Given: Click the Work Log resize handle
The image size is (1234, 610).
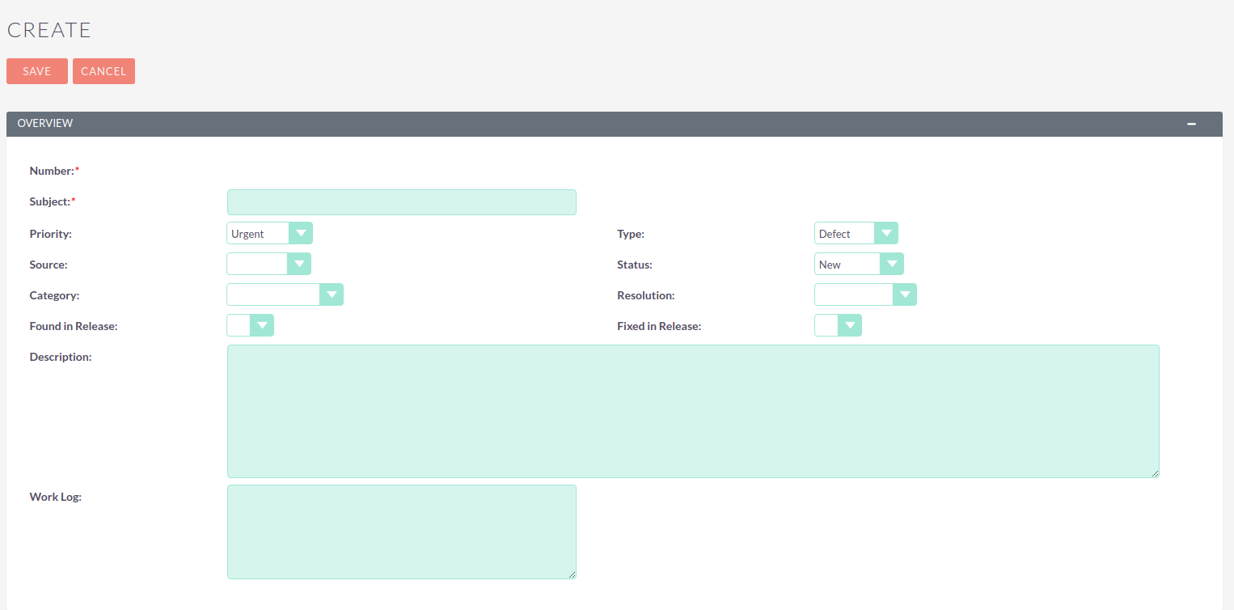Looking at the screenshot, I should pyautogui.click(x=572, y=574).
